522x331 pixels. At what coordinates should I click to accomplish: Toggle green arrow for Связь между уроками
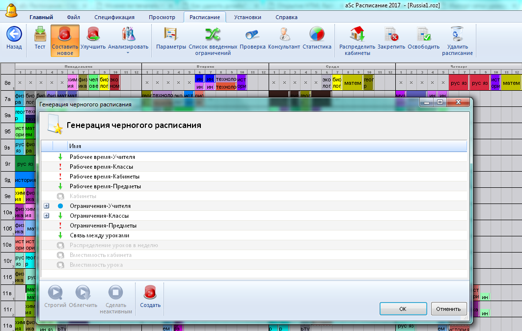pyautogui.click(x=60, y=236)
